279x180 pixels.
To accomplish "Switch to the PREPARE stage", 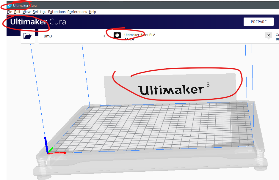I will [258, 22].
